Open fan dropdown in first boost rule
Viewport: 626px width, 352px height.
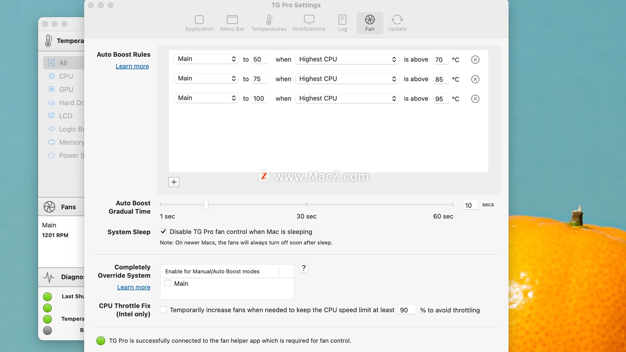click(x=206, y=59)
